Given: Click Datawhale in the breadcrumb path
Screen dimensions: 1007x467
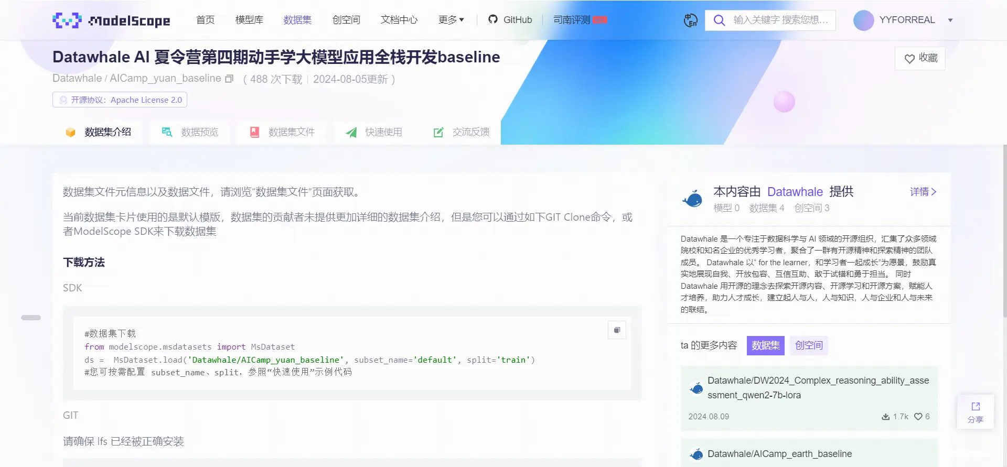Looking at the screenshot, I should 77,79.
